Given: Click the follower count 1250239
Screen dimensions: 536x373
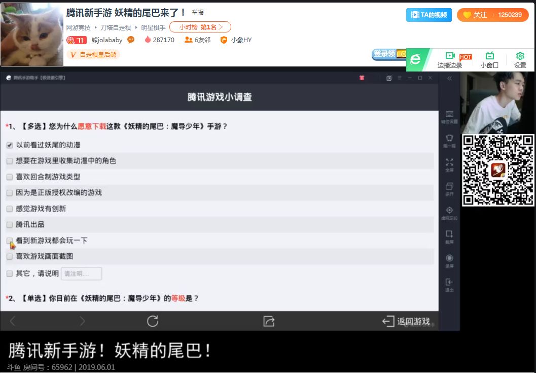Looking at the screenshot, I should (x=510, y=15).
